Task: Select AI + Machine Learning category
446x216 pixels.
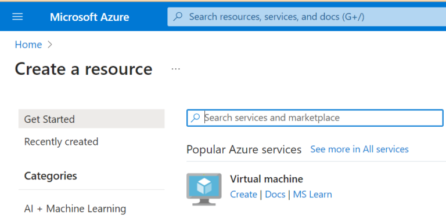Action: [x=75, y=208]
